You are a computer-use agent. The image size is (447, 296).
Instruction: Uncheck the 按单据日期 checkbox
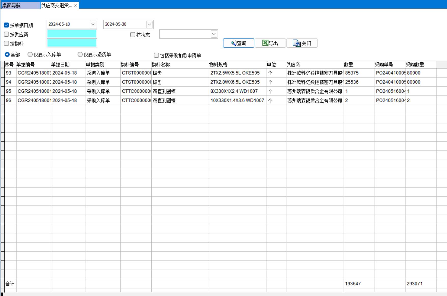7,25
